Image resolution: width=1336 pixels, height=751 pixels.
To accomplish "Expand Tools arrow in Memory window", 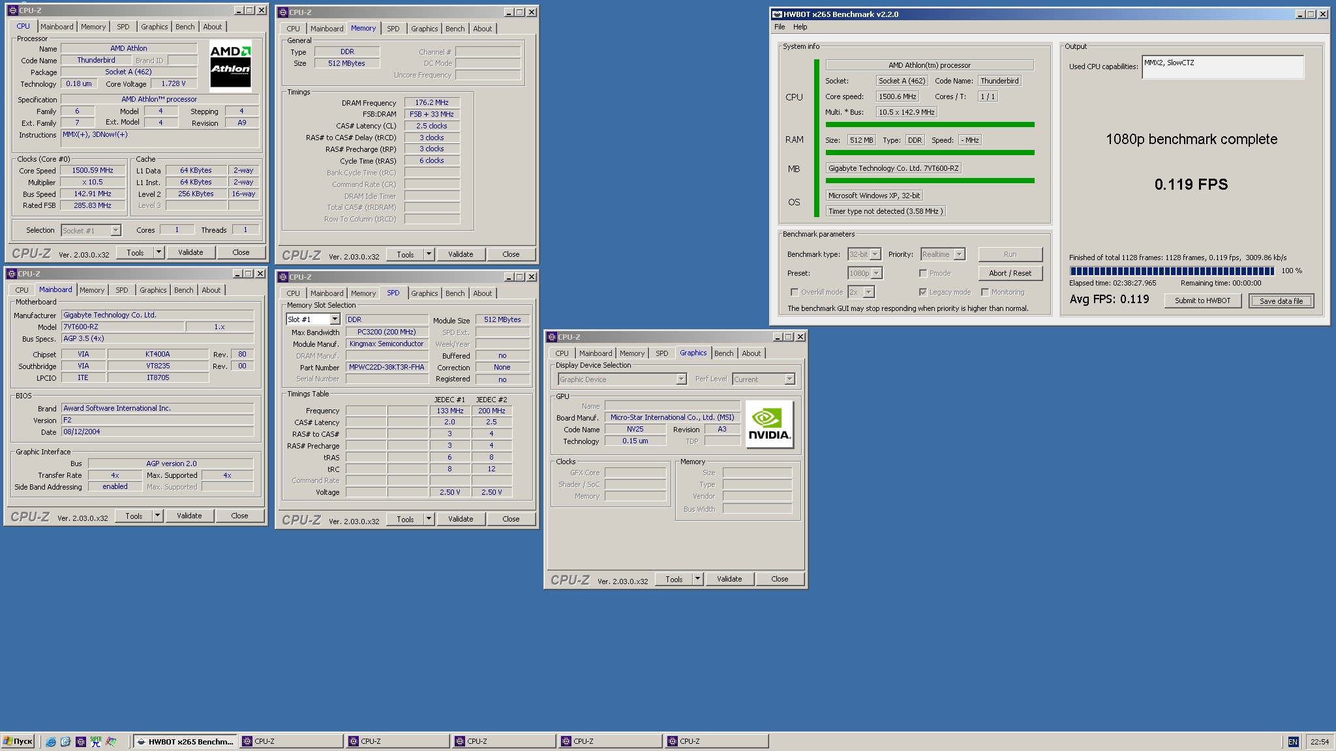I will click(429, 254).
